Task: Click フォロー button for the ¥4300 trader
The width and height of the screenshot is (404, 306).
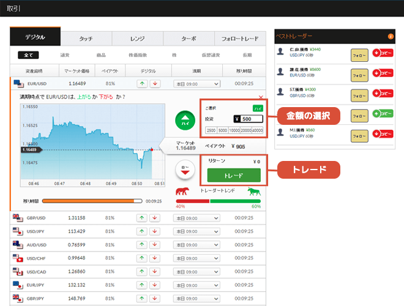Action: (x=359, y=96)
